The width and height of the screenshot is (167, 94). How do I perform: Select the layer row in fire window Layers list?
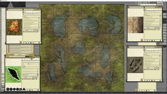point(31,32)
